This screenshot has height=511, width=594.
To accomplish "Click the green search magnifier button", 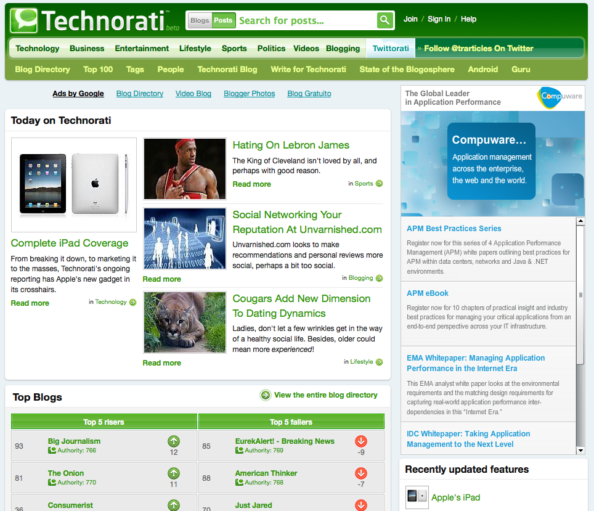I will pyautogui.click(x=385, y=20).
